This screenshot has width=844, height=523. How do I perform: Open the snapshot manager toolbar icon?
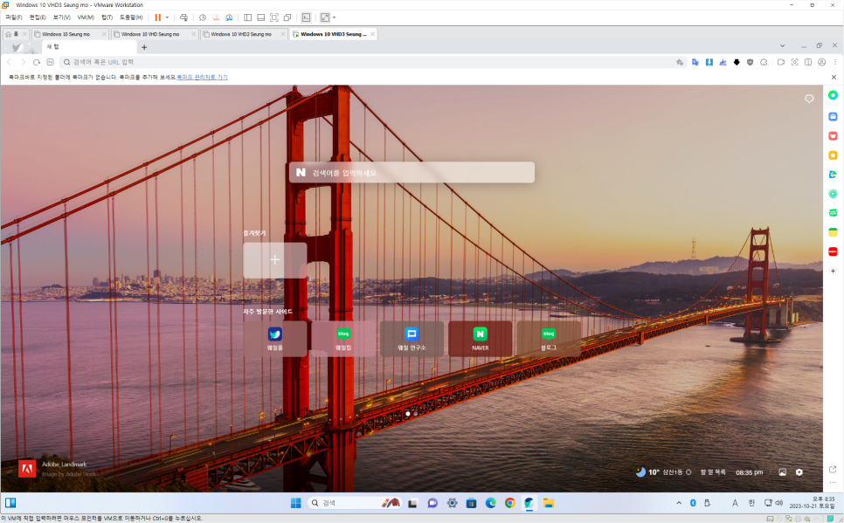pos(229,17)
